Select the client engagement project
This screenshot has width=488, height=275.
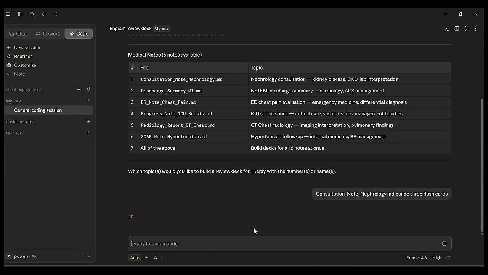coord(24,89)
